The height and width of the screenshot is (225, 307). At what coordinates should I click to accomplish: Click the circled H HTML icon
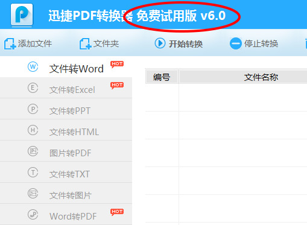[x=33, y=130]
